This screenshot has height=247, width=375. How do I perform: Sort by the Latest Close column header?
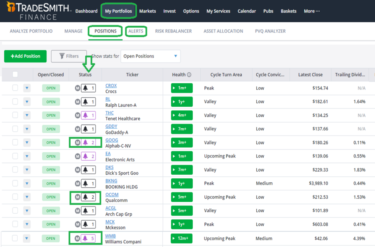click(x=311, y=75)
